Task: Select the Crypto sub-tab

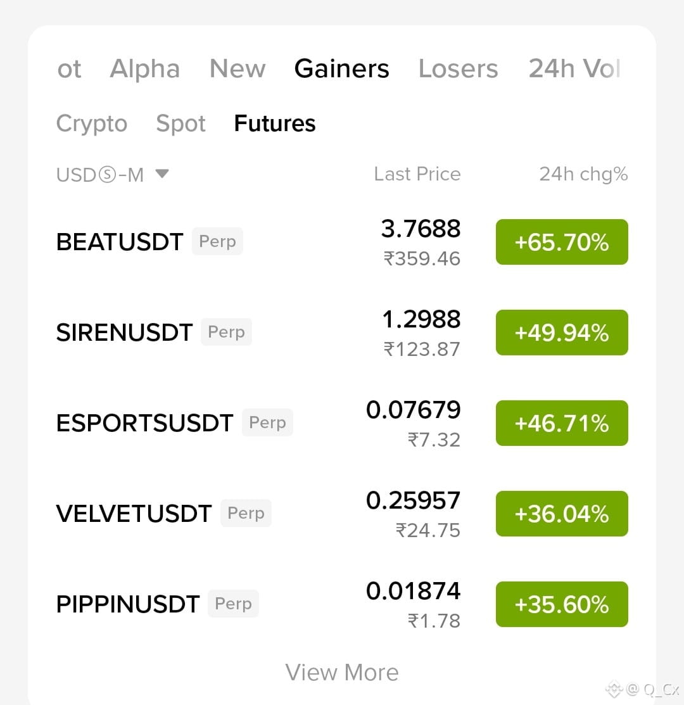Action: click(92, 124)
